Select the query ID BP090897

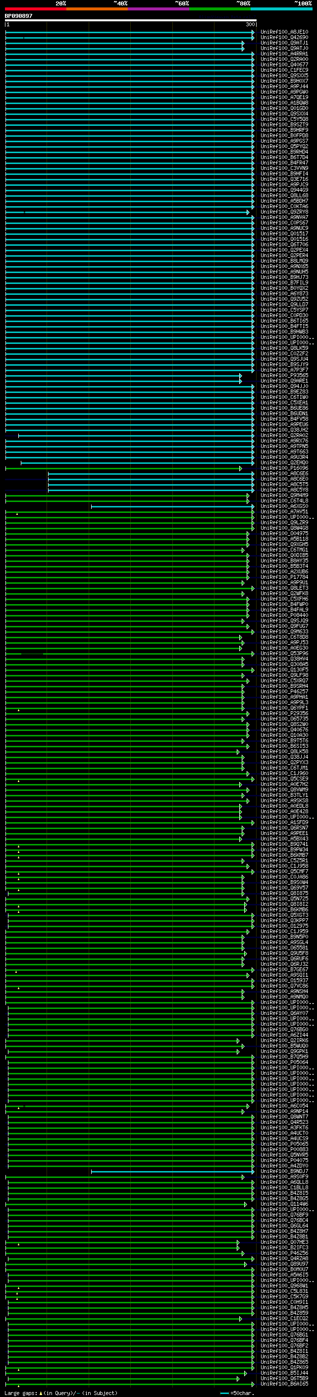click(18, 16)
